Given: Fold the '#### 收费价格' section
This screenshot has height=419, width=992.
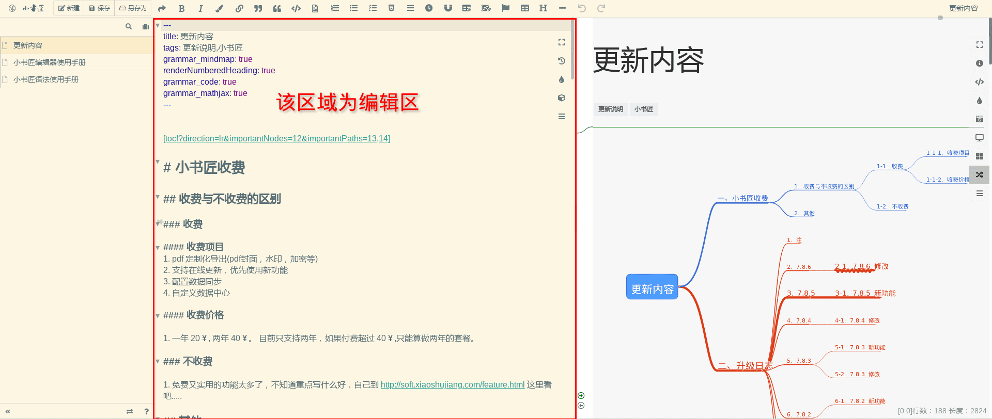Looking at the screenshot, I should click(x=158, y=316).
